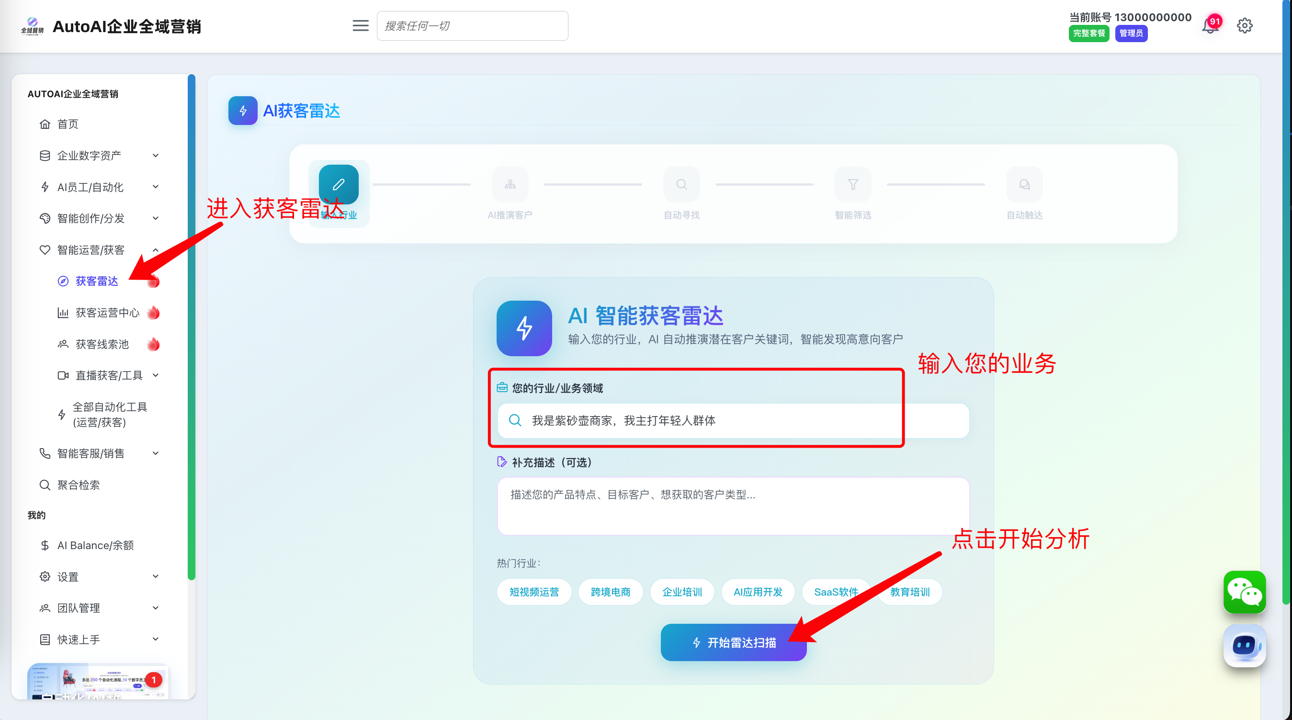The width and height of the screenshot is (1292, 720).
Task: Click the notification bell icon
Action: pos(1210,26)
